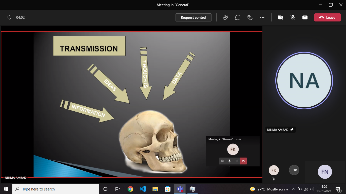Image resolution: width=346 pixels, height=194 pixels.
Task: Open the Wi-Fi network tray icon
Action: pos(306,189)
